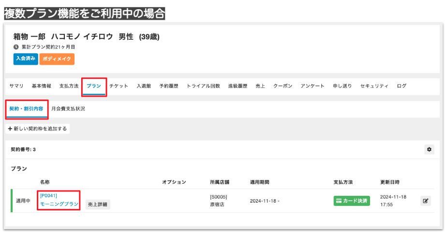Click the edit pencil icon in plan row
This screenshot has height=234, width=446.
pos(425,201)
